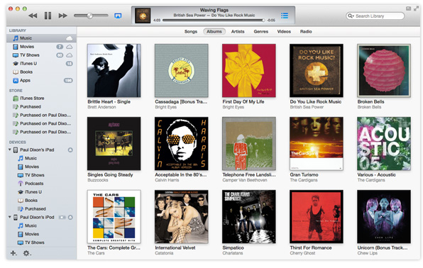Viewport: 423px width, 268px height.
Task: Open the Broken Bells album cover
Action: pyautogui.click(x=384, y=70)
